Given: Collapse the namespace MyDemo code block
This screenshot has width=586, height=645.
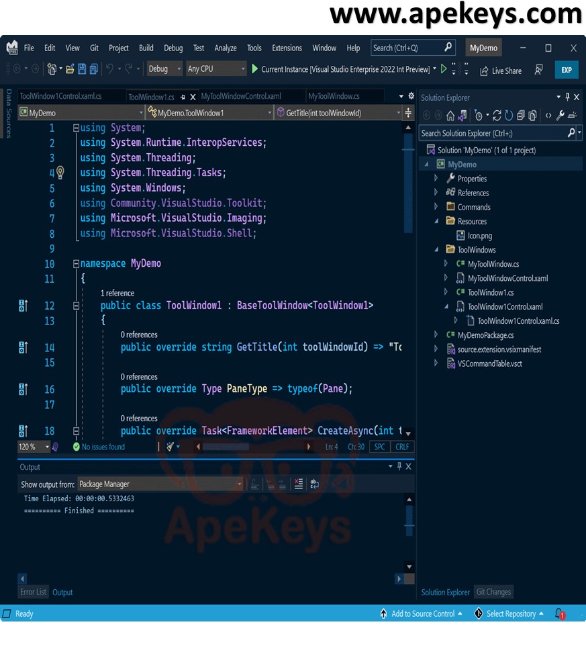Looking at the screenshot, I should pyautogui.click(x=76, y=263).
